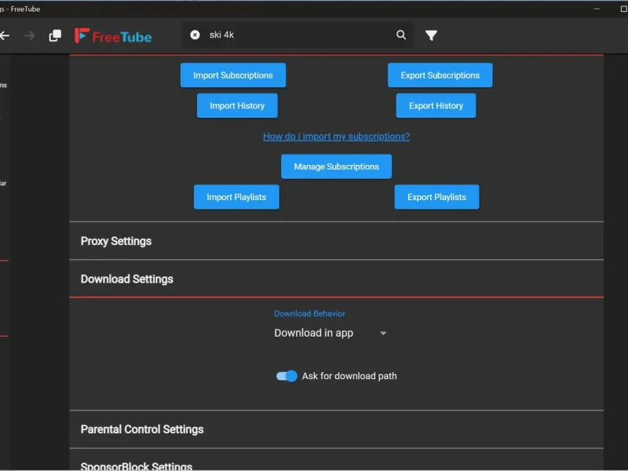Click the Export Playlists button
Viewport: 628px width, 471px height.
pos(436,197)
